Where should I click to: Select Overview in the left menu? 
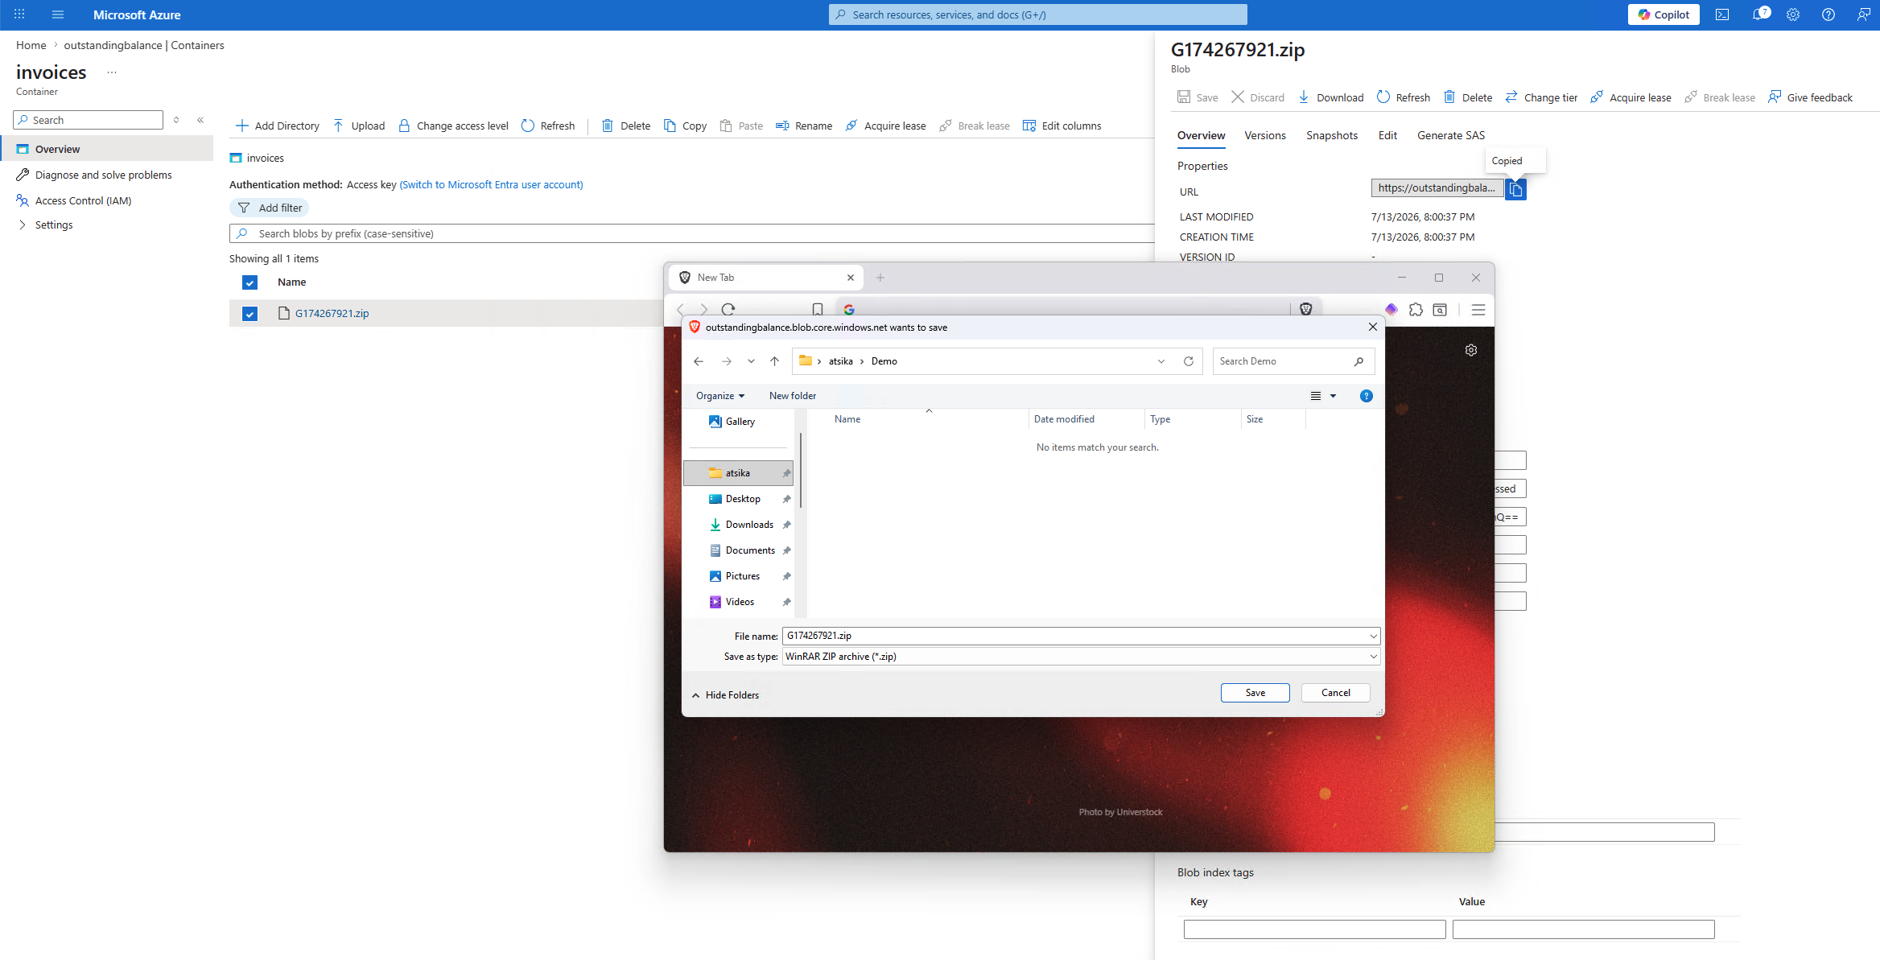(x=106, y=149)
